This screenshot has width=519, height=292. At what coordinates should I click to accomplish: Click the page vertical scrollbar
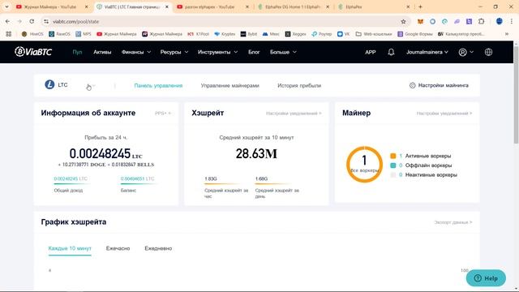516,96
